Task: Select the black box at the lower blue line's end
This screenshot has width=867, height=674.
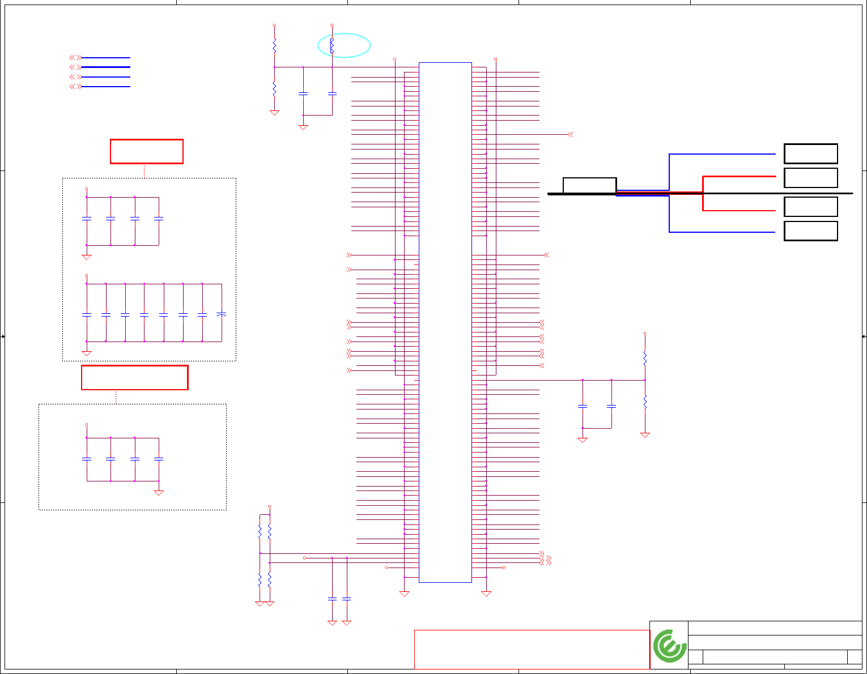Action: tap(811, 231)
